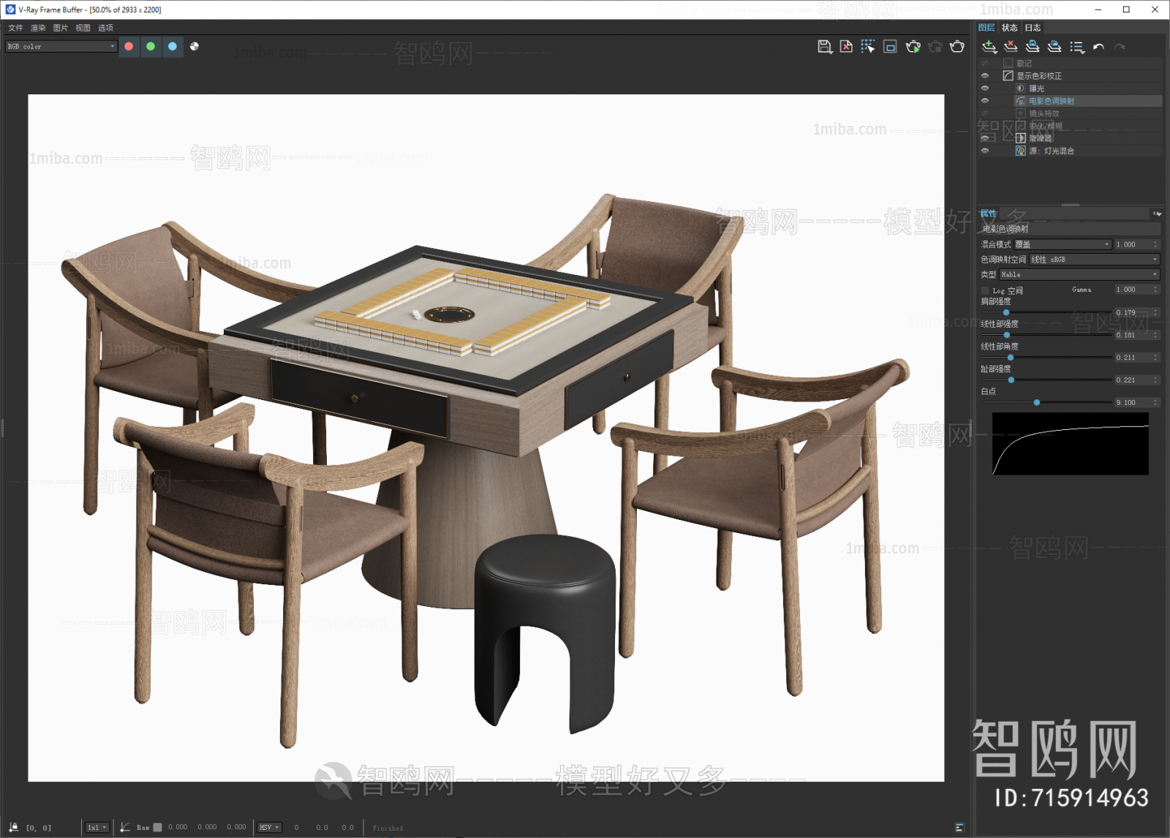Show the 戳记 stamp layer
The height and width of the screenshot is (838, 1170).
[x=985, y=64]
